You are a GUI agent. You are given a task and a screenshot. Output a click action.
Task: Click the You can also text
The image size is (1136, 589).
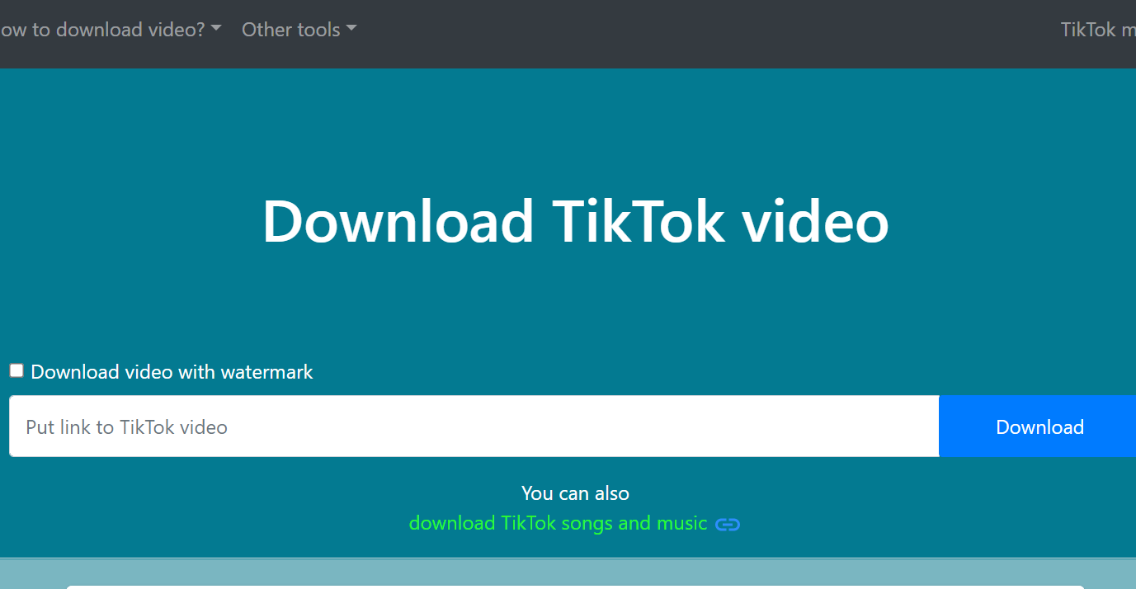[575, 493]
